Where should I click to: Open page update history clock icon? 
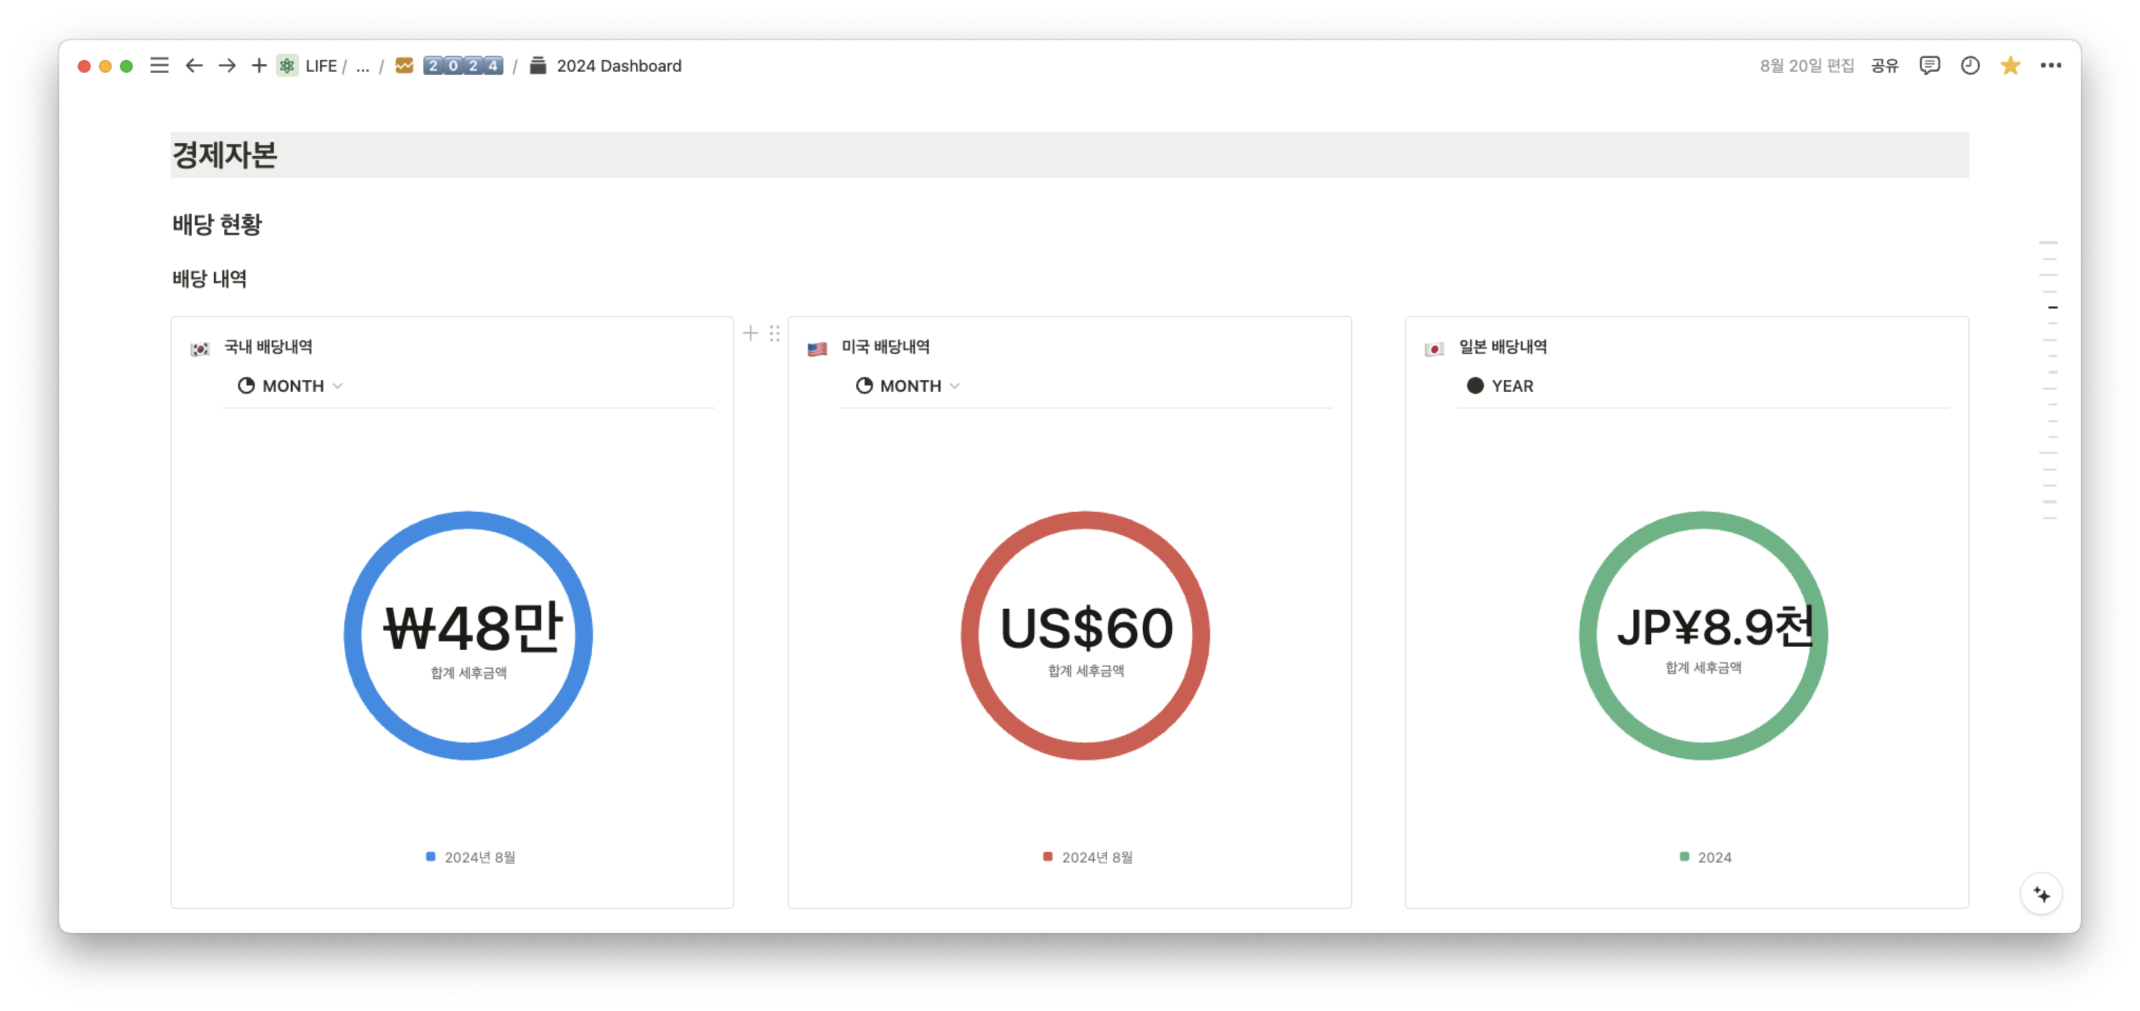point(1970,66)
